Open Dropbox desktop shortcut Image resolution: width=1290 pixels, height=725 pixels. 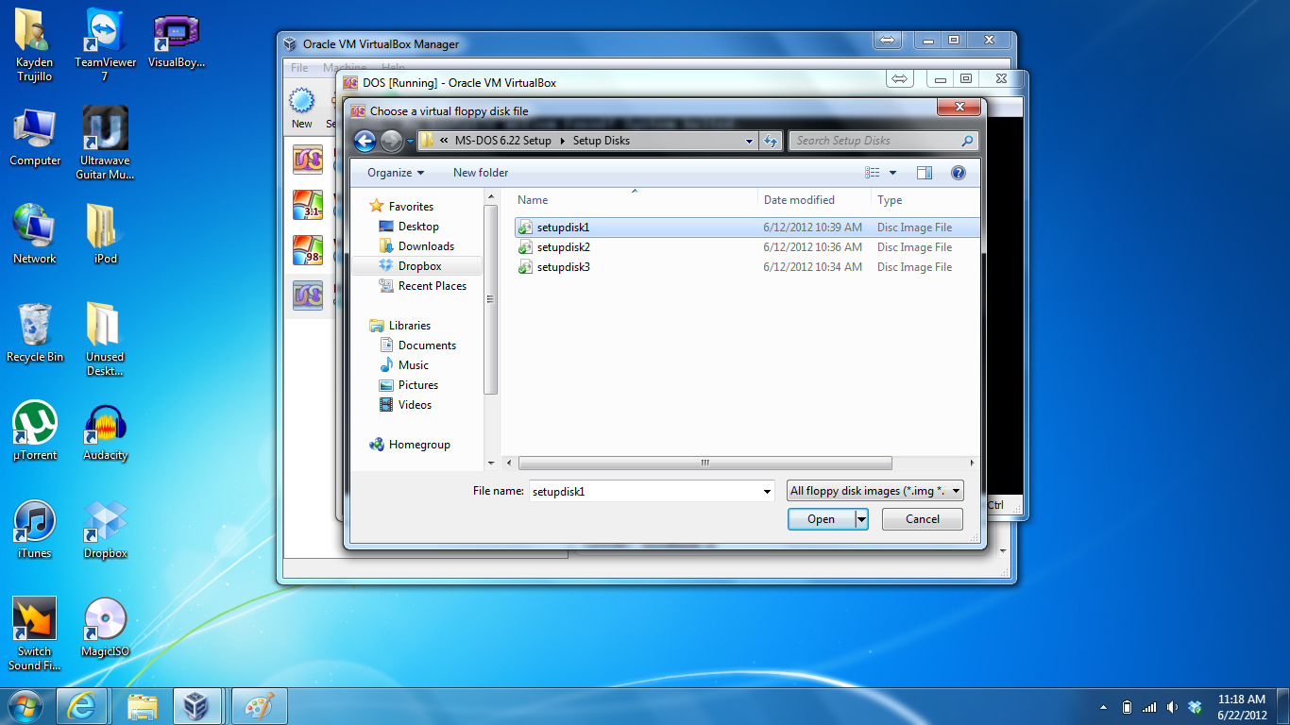105,529
